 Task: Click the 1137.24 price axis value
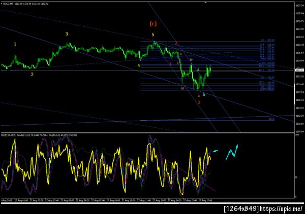300,6
